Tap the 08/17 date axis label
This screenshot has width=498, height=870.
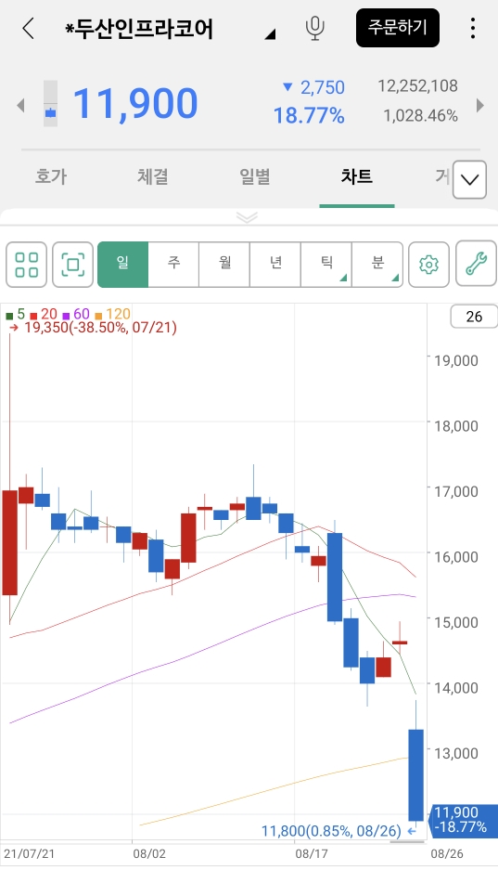pyautogui.click(x=312, y=853)
